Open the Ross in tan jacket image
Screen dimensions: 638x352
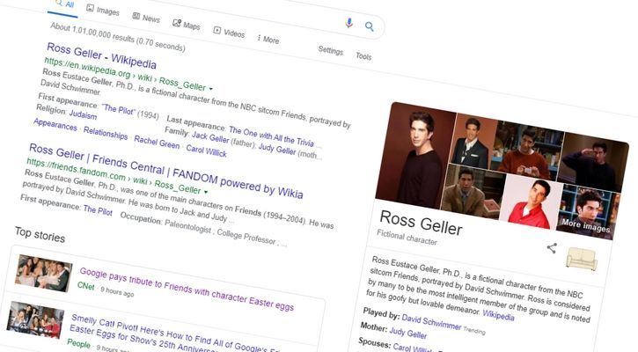[x=473, y=190]
